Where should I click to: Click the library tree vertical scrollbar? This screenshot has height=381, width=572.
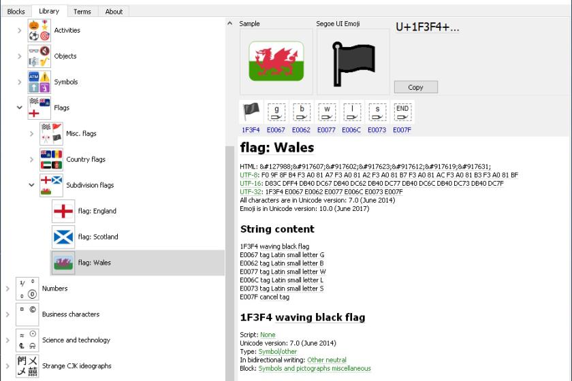229,263
